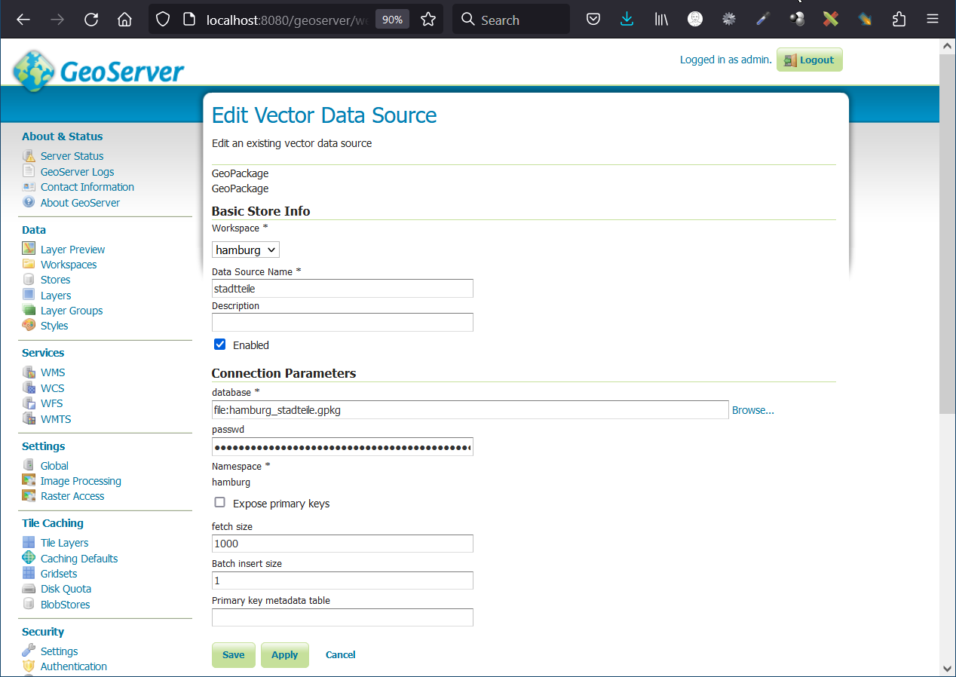
Task: Open the Disk Quota link
Action: [66, 589]
